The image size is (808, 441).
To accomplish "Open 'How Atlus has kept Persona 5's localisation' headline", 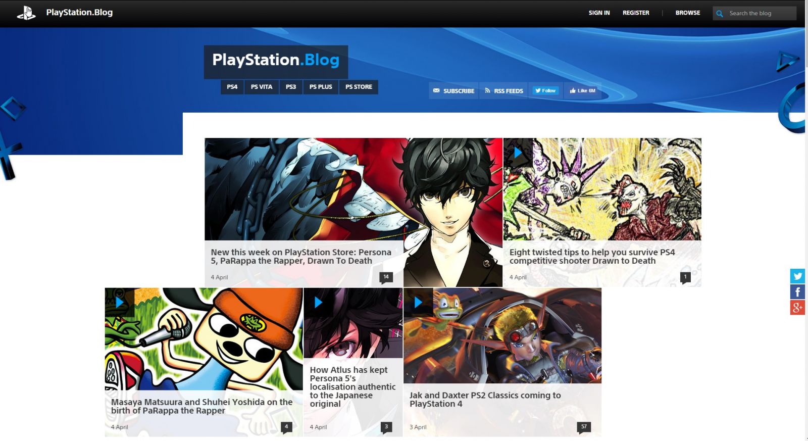I will (352, 387).
